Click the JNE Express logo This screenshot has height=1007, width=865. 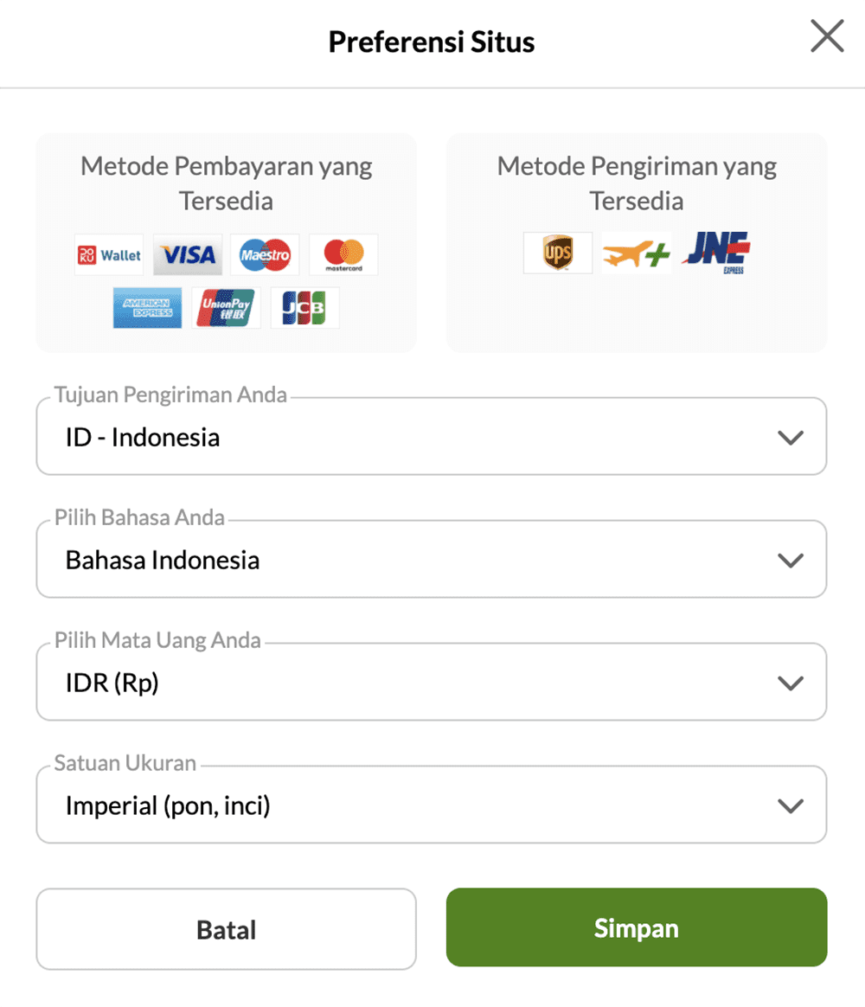pyautogui.click(x=716, y=253)
